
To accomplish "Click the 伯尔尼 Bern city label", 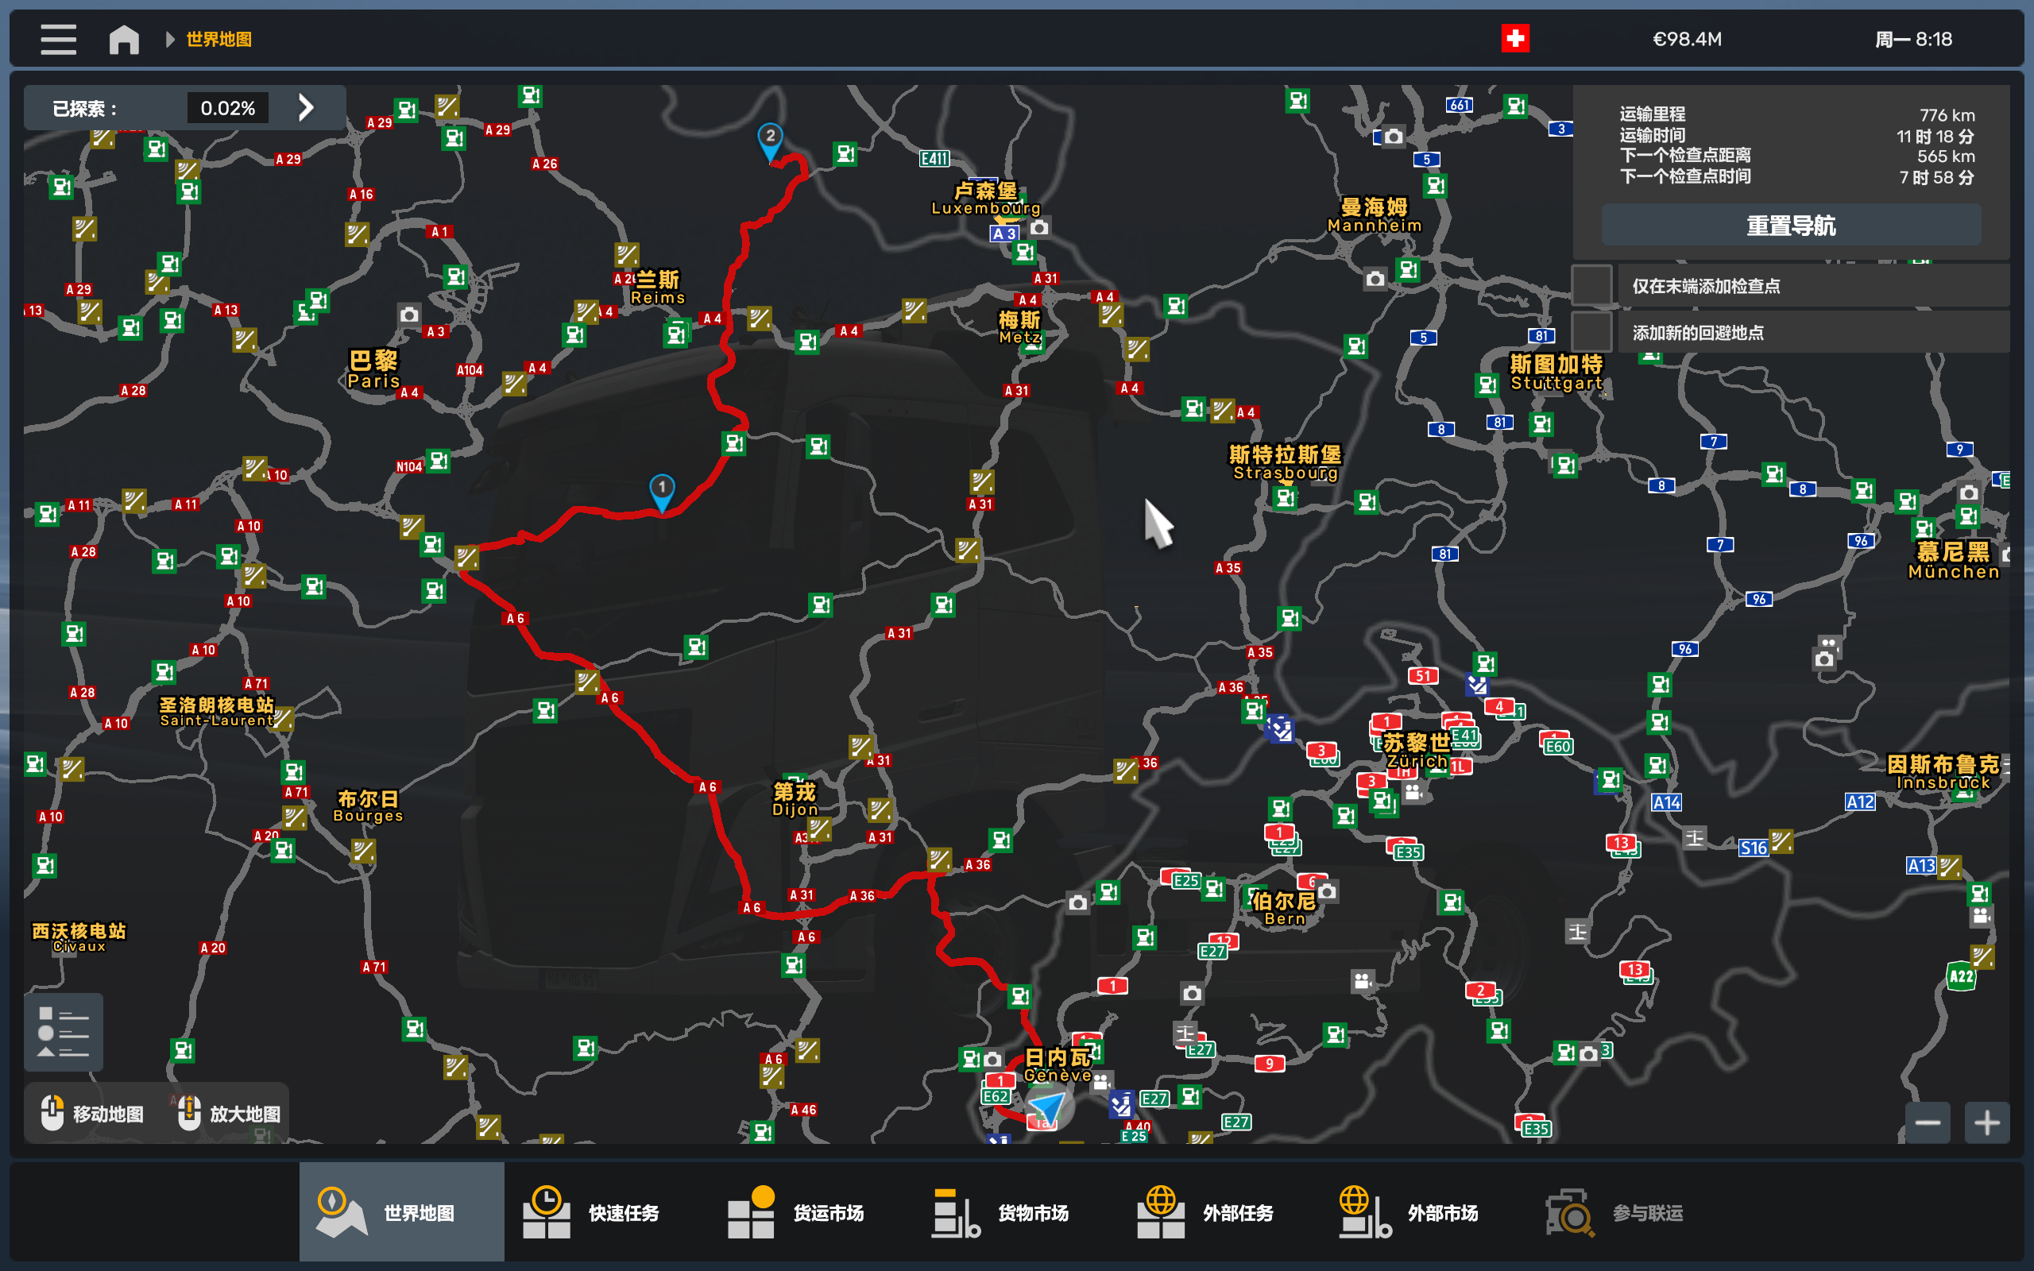I will click(x=1284, y=909).
